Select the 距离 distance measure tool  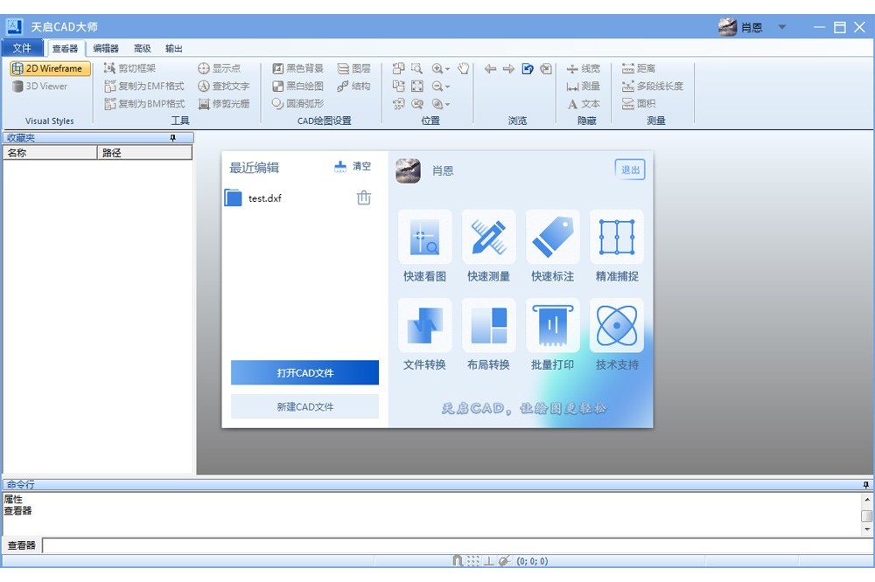coord(639,68)
